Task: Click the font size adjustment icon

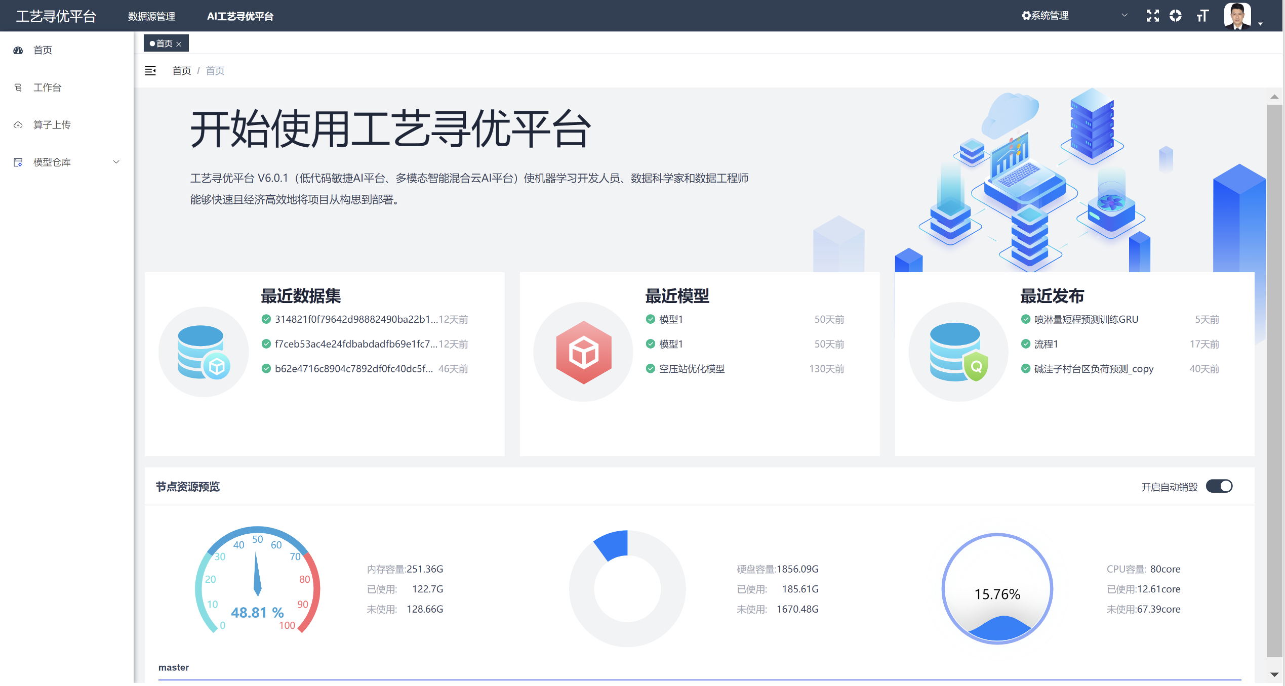Action: point(1202,16)
